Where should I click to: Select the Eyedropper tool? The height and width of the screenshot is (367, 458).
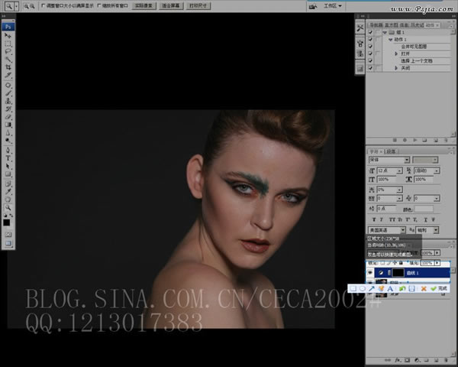click(8, 192)
